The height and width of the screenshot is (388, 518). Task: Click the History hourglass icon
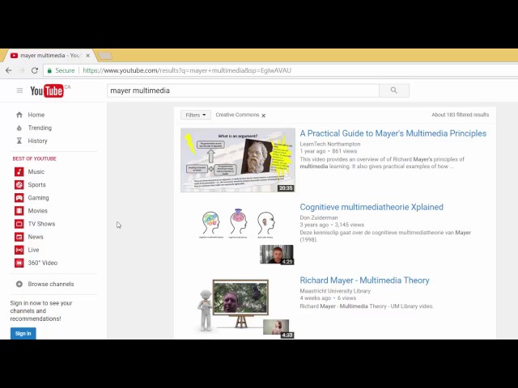pyautogui.click(x=19, y=141)
